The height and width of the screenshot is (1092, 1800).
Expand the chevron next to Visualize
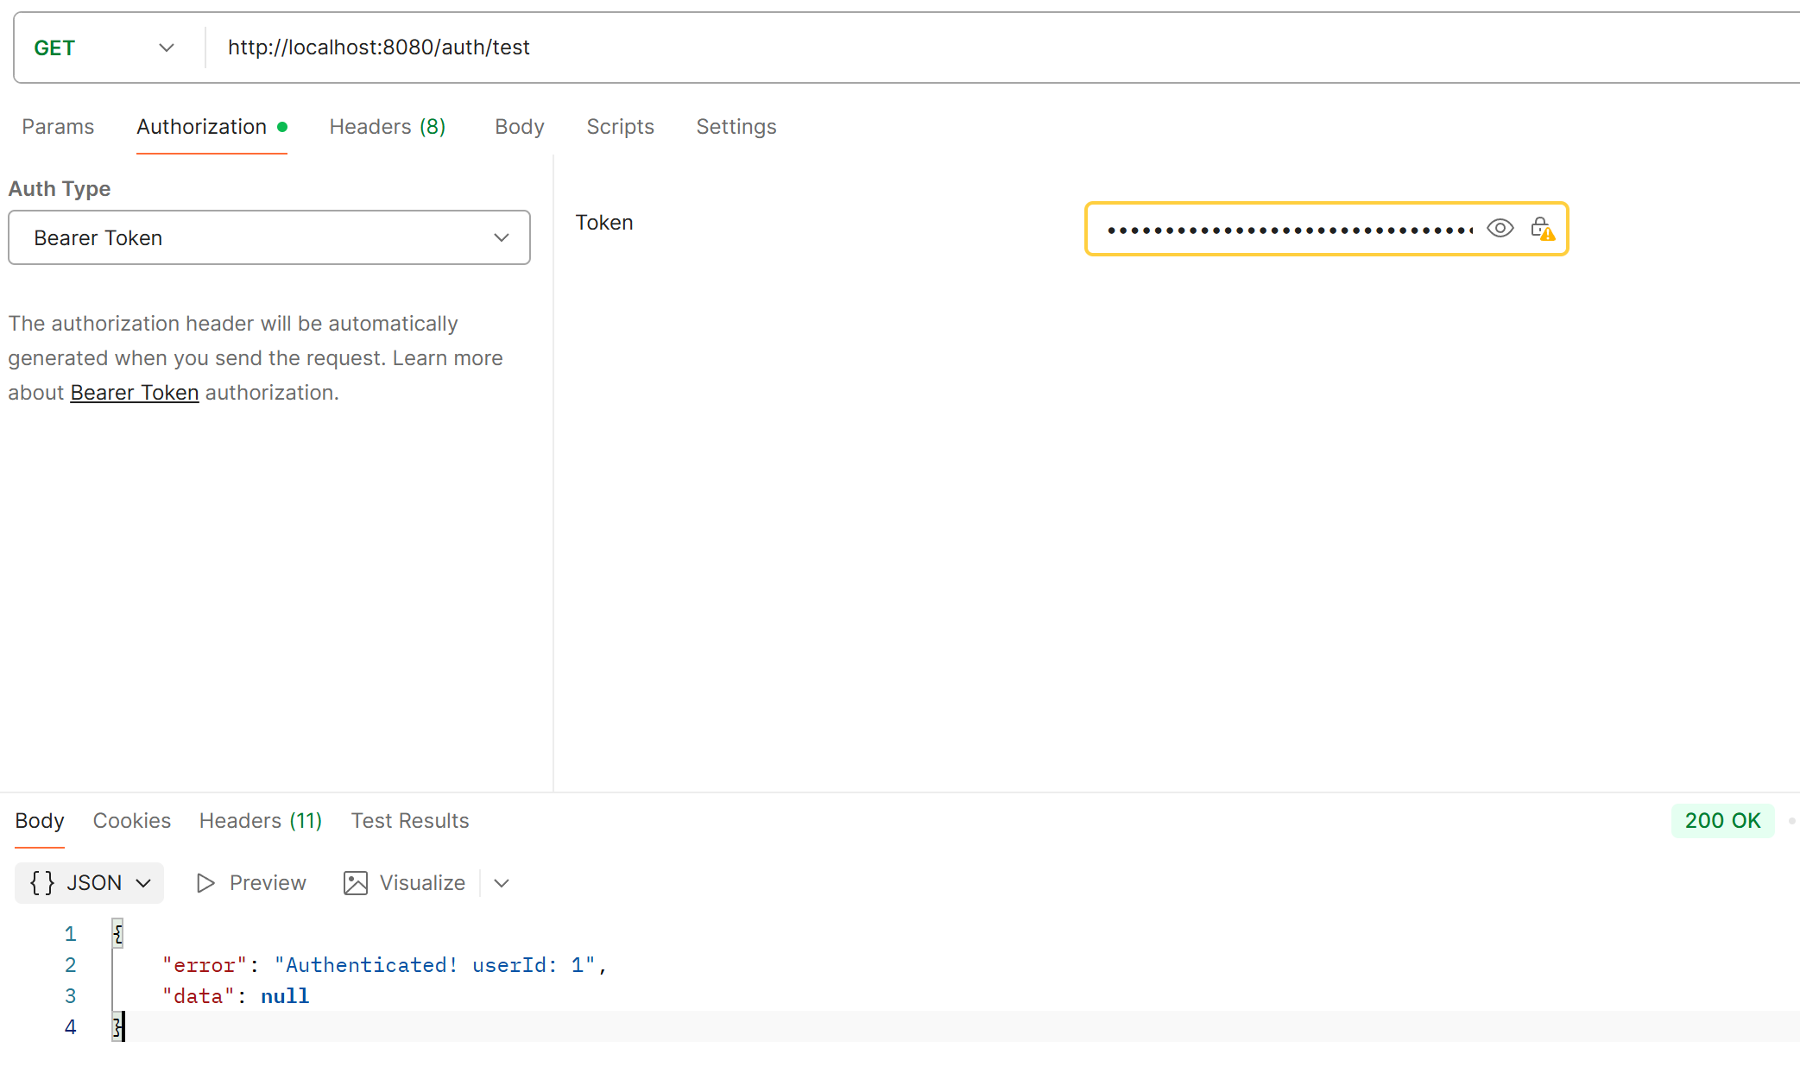pyautogui.click(x=502, y=883)
